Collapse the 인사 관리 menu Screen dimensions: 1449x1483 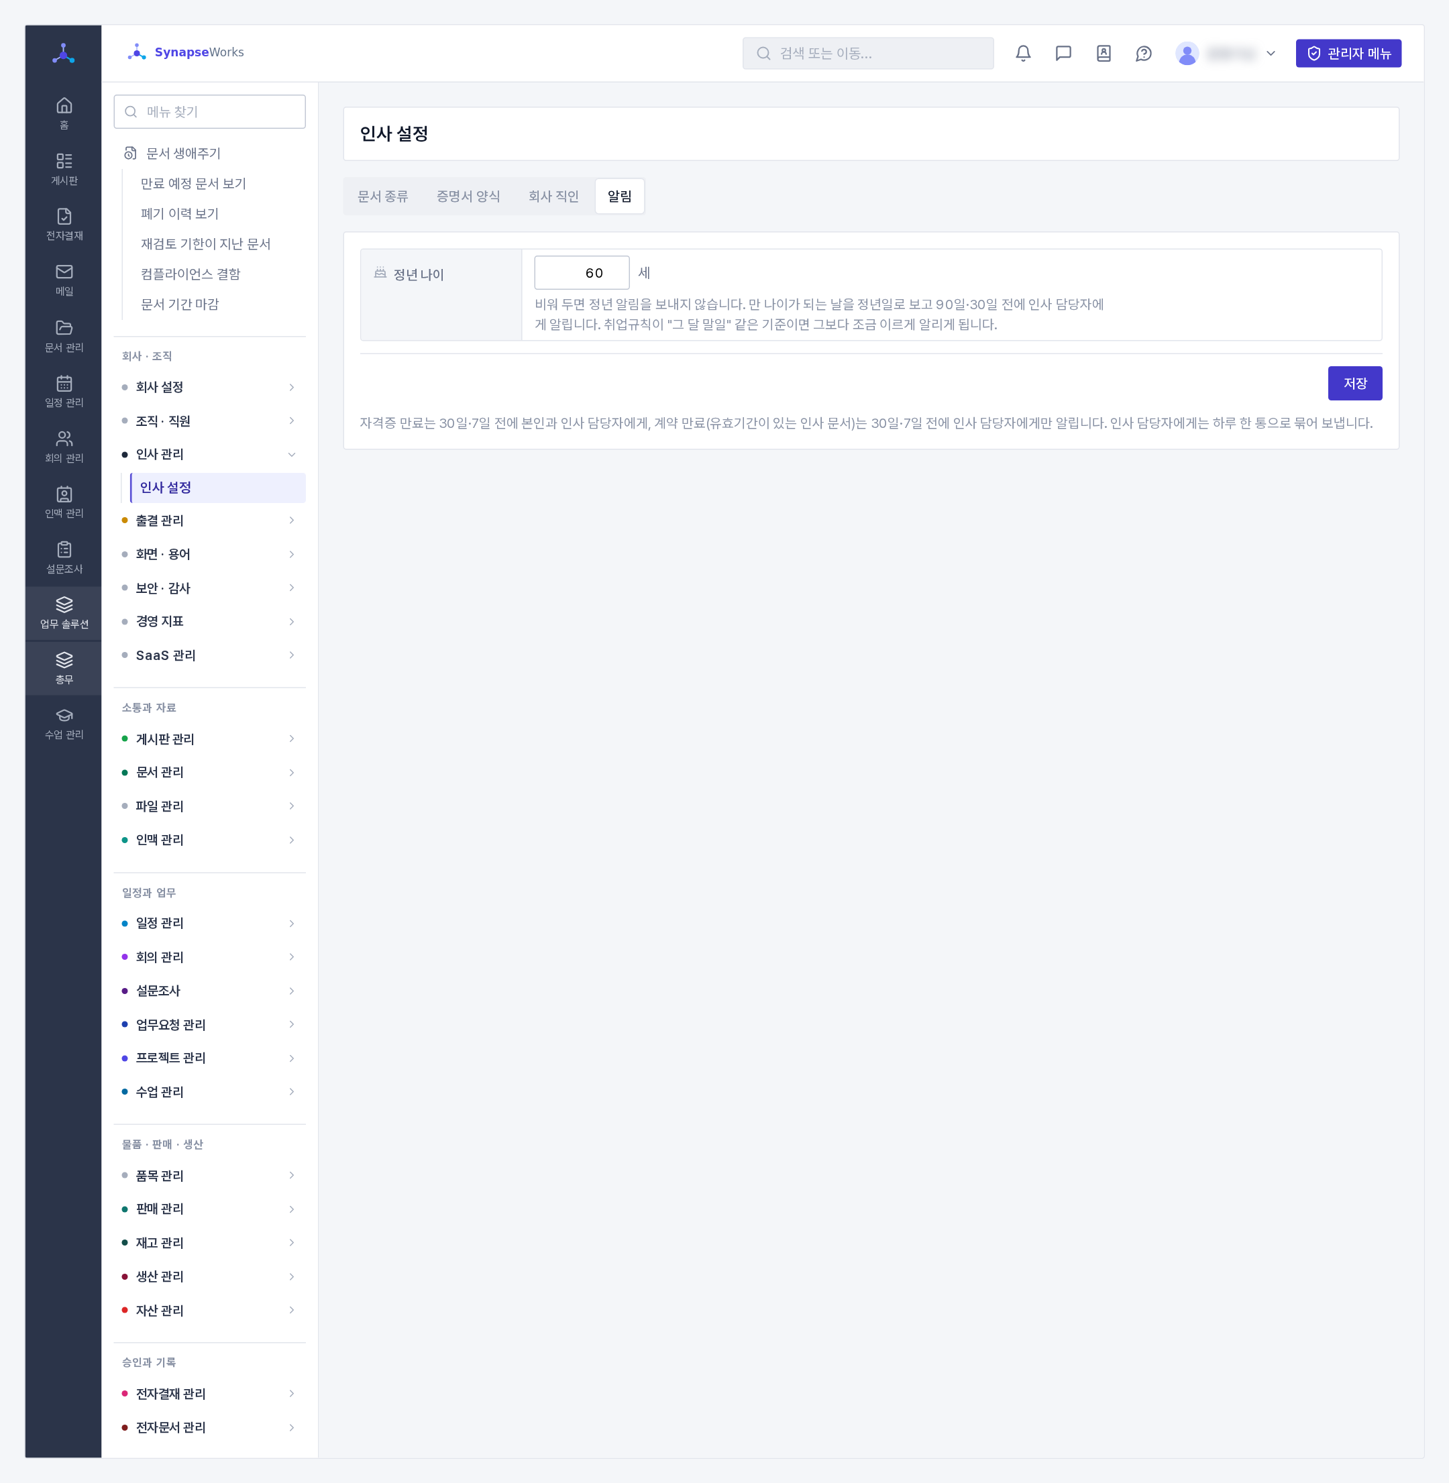point(209,454)
